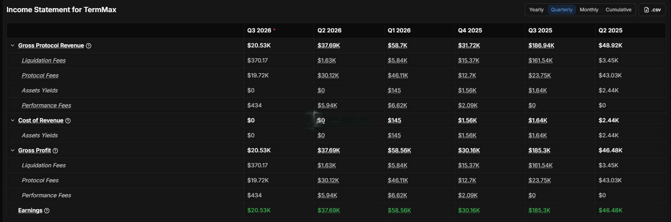Collapse the Cost of Revenue section

(13, 120)
